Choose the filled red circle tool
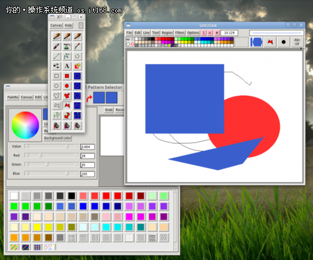Screen dimensions: 313x260 [67, 86]
